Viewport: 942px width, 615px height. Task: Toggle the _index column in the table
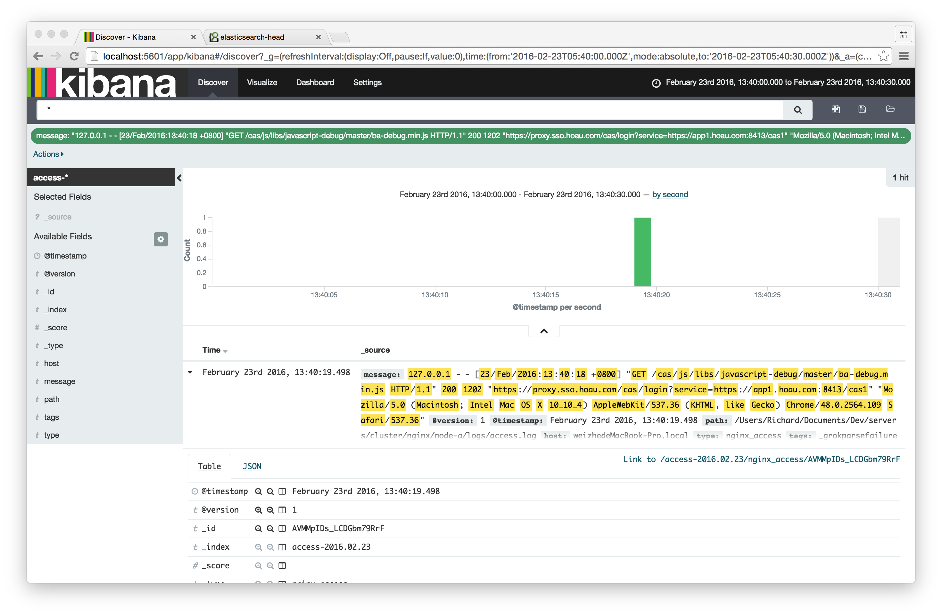[x=282, y=547]
